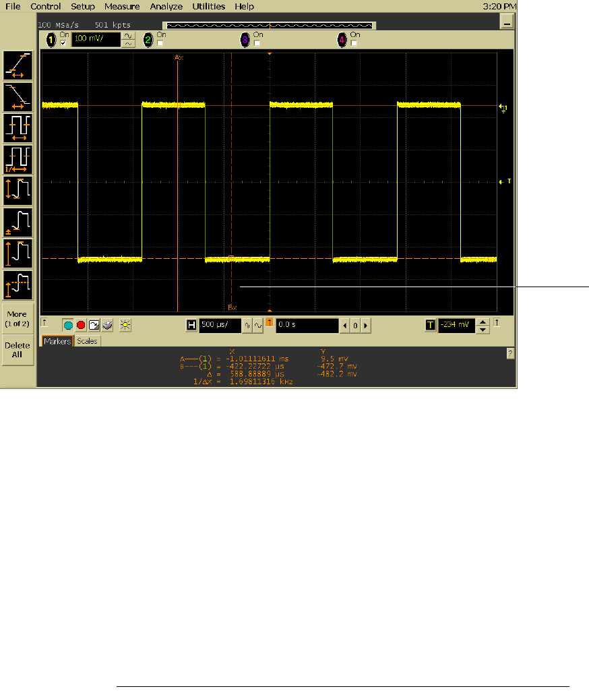Screen dimensions: 589x693
Task: Enable channel 3 On checkbox
Action: (x=257, y=43)
